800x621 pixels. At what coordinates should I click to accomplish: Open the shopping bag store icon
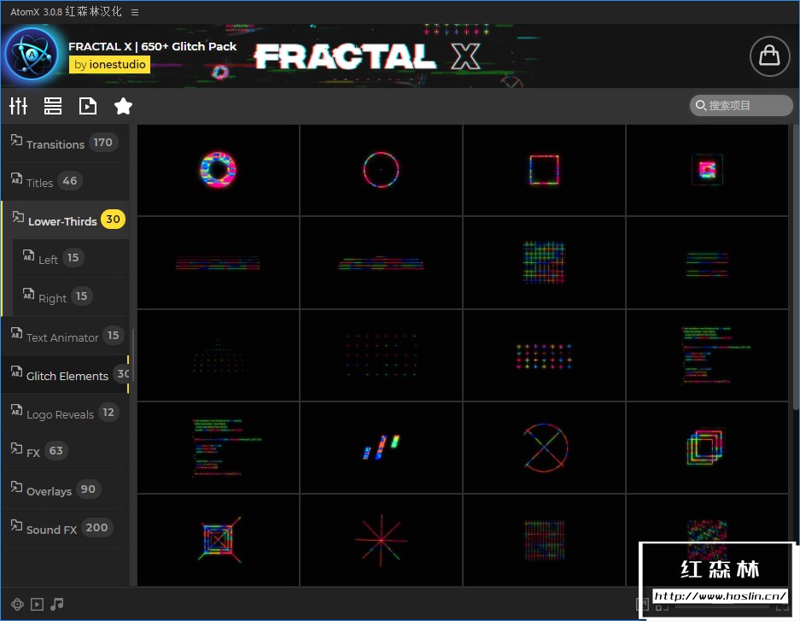(x=769, y=56)
